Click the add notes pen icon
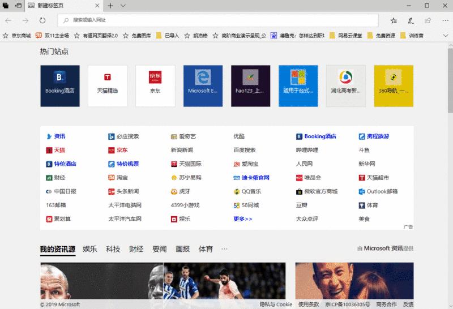Screen dimensions: 453x309 [411, 20]
